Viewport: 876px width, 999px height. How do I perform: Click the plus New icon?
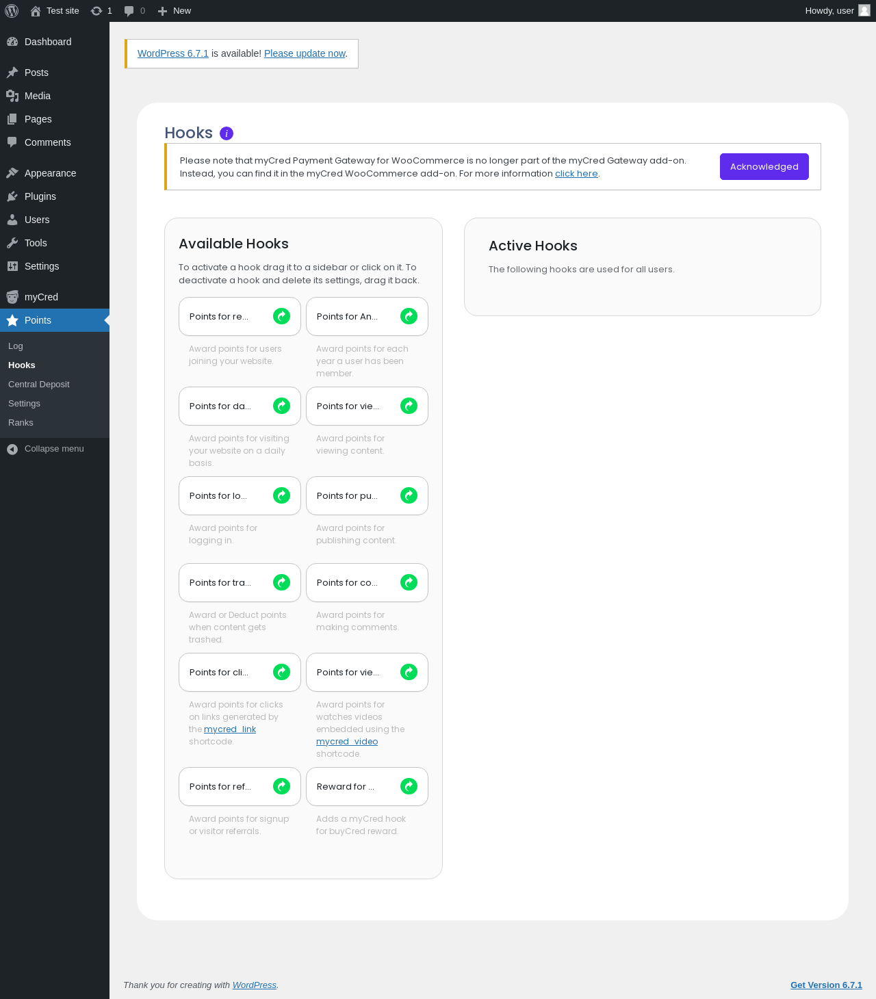[x=162, y=11]
